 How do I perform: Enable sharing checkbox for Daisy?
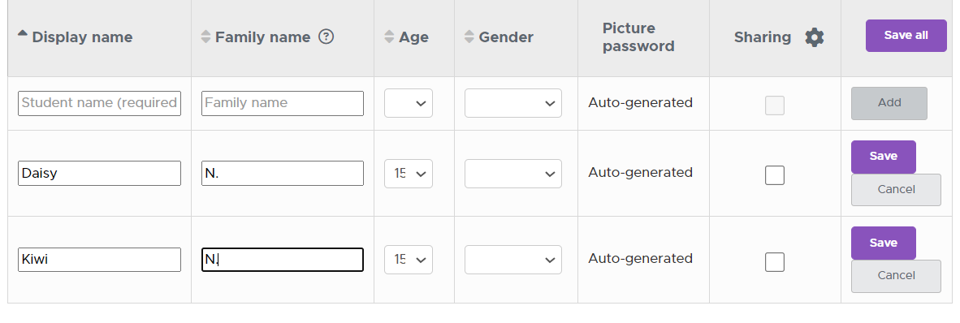(775, 175)
